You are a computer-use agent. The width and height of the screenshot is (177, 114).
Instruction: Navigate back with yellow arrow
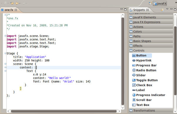click(x=17, y=3)
